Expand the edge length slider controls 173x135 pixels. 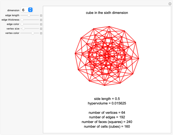click(x=41, y=15)
